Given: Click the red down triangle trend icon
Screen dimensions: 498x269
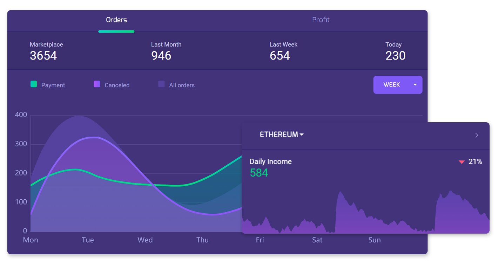Looking at the screenshot, I should (462, 162).
